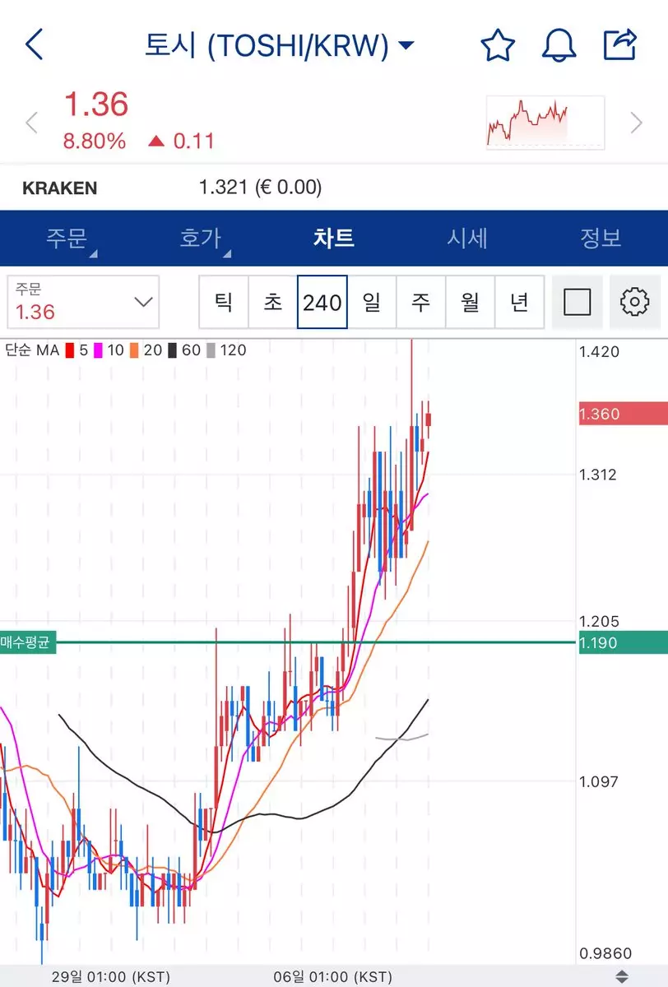668x987 pixels.
Task: Switch to the 호가 tab
Action: [x=200, y=239]
